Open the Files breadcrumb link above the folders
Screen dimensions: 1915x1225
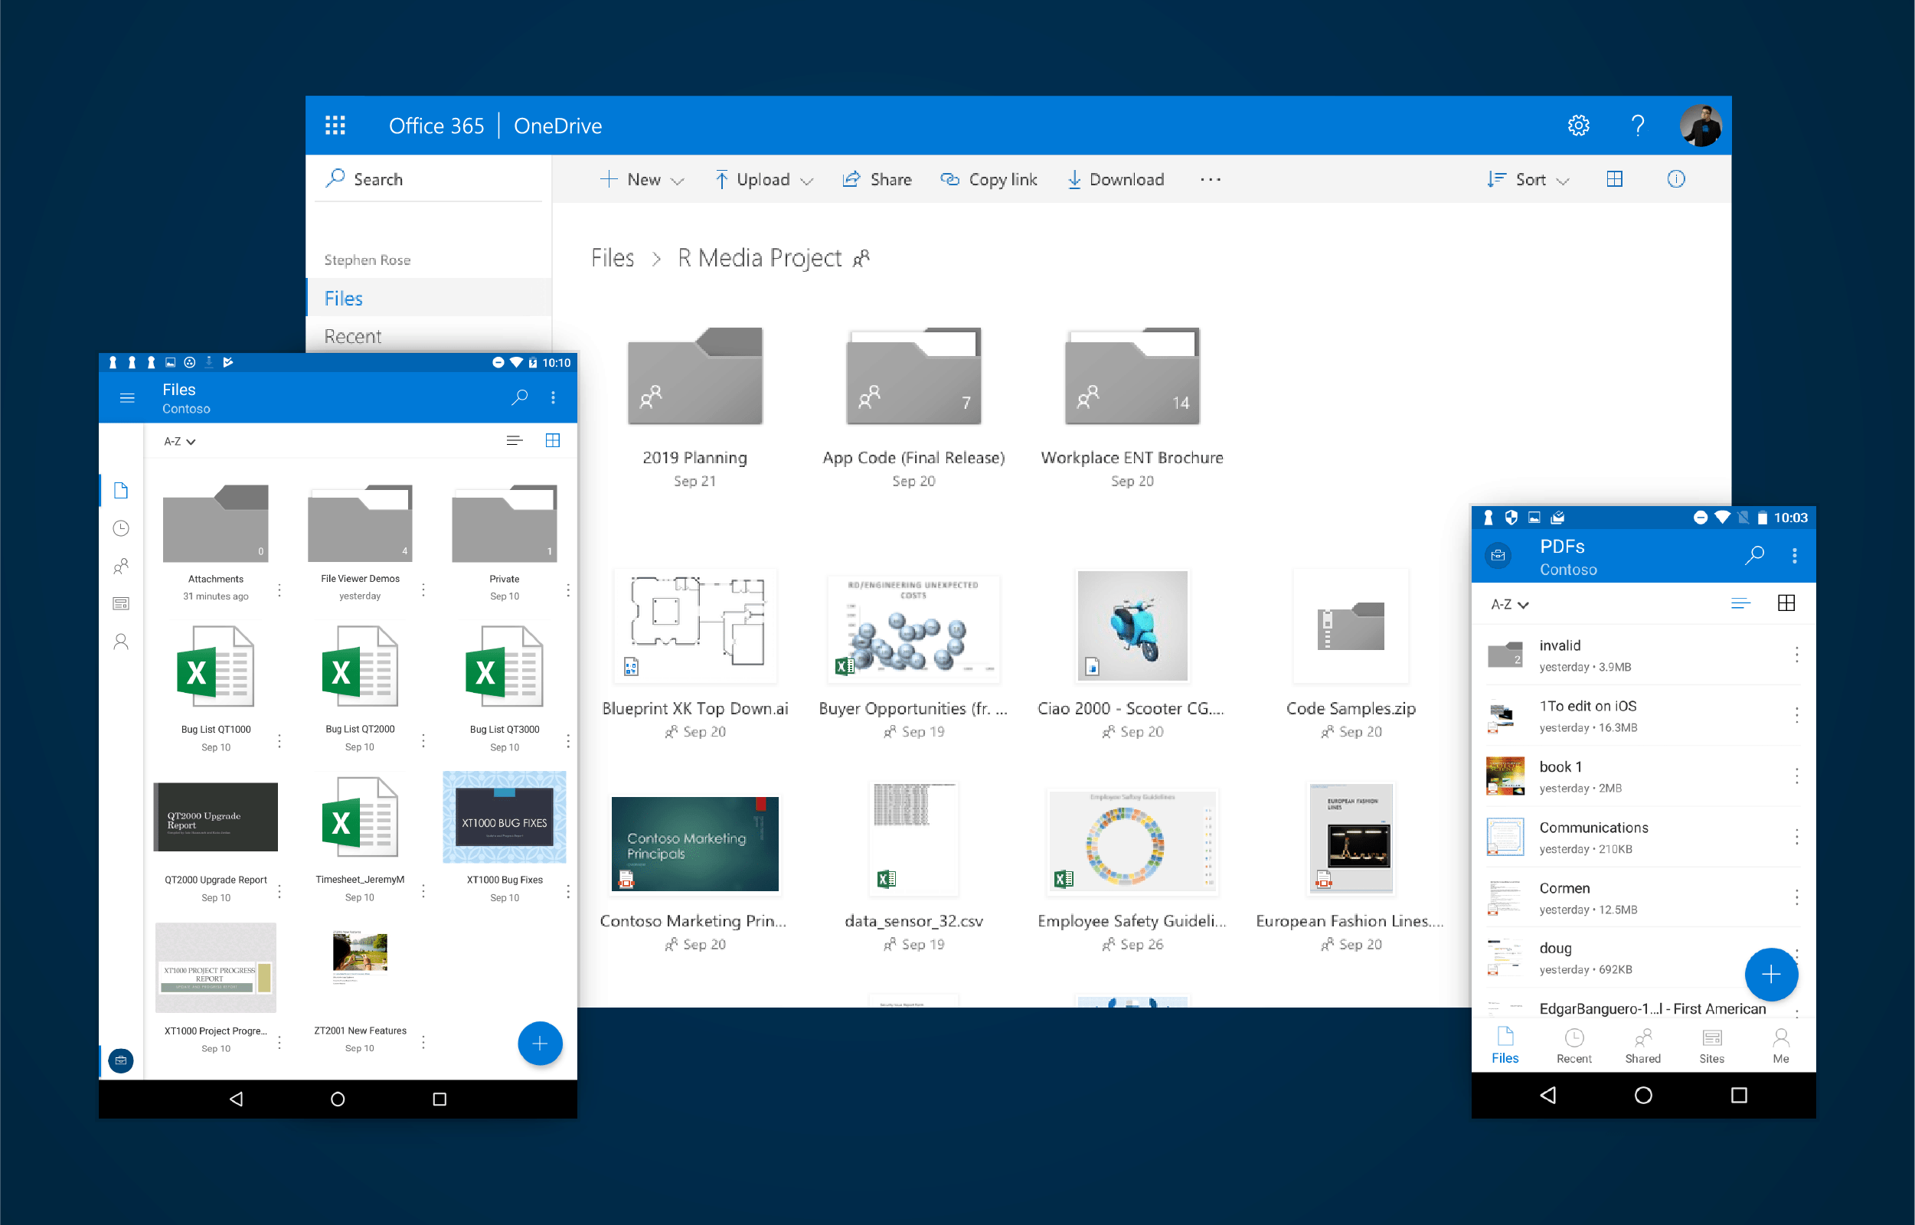[613, 257]
